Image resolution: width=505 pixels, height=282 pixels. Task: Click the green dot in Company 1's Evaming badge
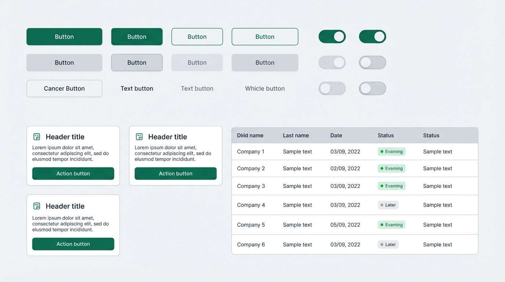[x=383, y=151]
